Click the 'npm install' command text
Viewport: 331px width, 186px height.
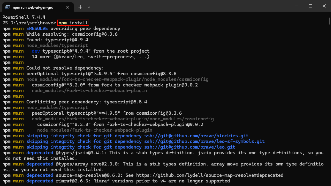[x=73, y=23]
